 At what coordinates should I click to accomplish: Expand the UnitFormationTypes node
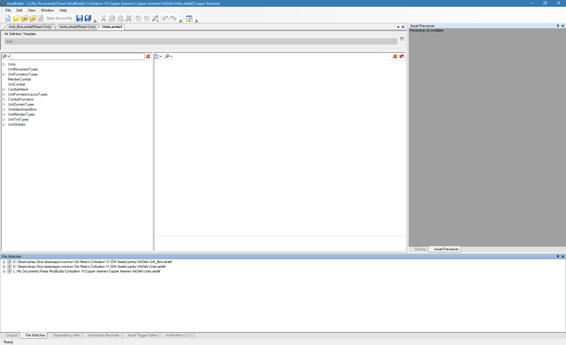[4, 74]
